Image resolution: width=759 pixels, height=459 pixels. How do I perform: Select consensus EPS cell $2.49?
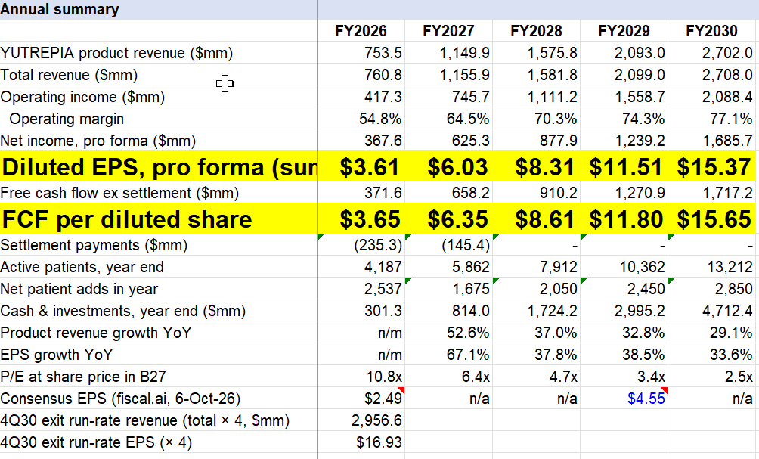tap(361, 398)
